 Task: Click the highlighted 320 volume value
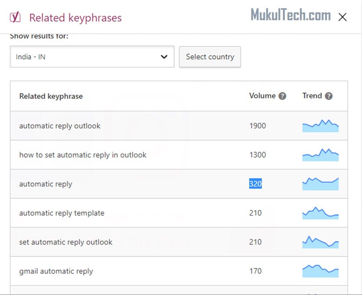click(255, 183)
